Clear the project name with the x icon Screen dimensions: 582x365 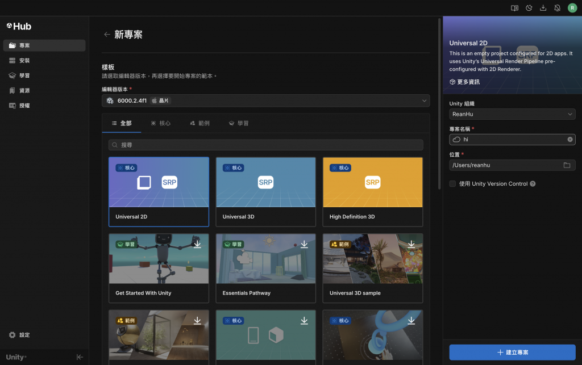[x=569, y=139]
